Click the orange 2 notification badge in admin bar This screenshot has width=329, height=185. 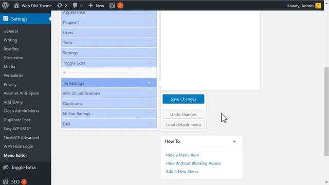[120, 6]
